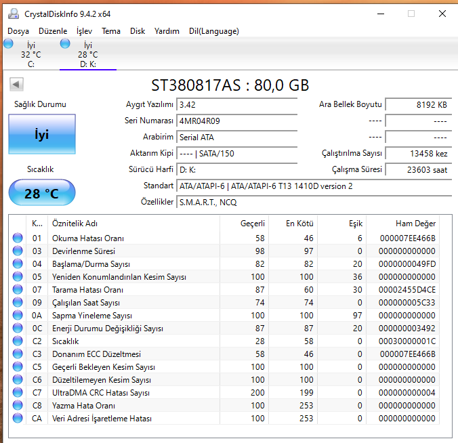Click status orb for Yazma Hata Oranı

[18, 405]
